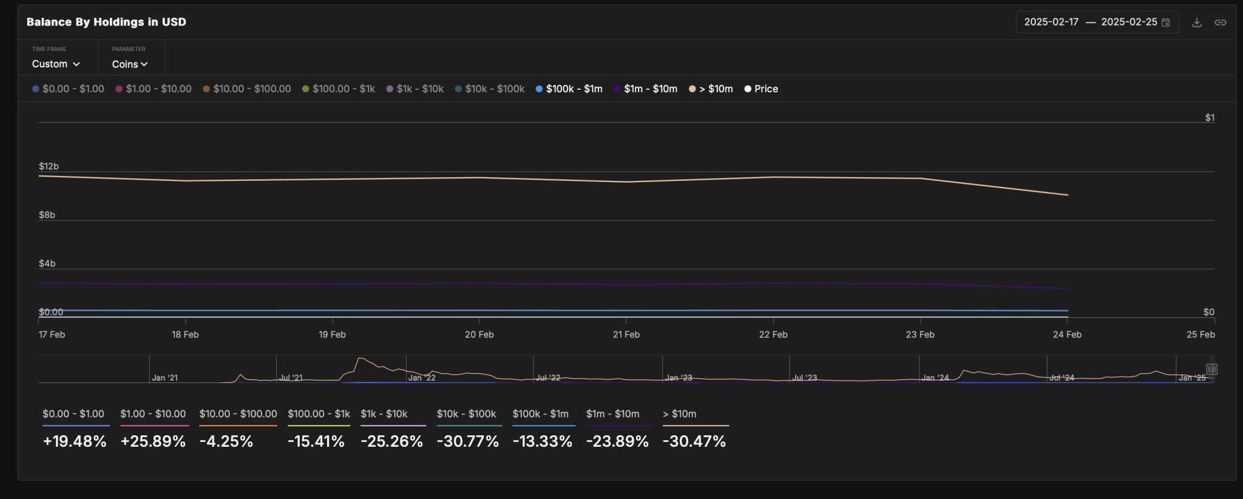Toggle the $100.00 - $1k legend series

tap(339, 89)
